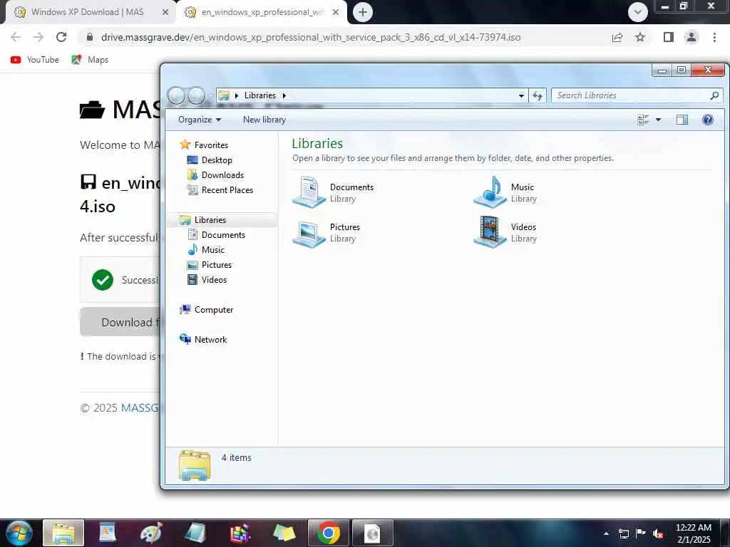Open the Organize menu
Screen dimensions: 730x547
click(200, 120)
